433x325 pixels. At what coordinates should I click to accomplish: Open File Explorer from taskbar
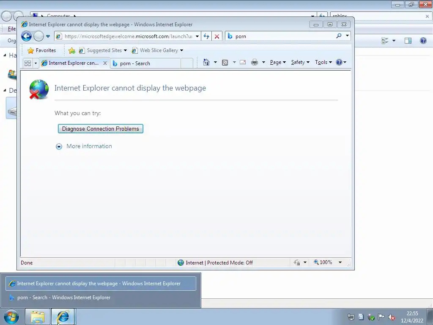coord(38,317)
